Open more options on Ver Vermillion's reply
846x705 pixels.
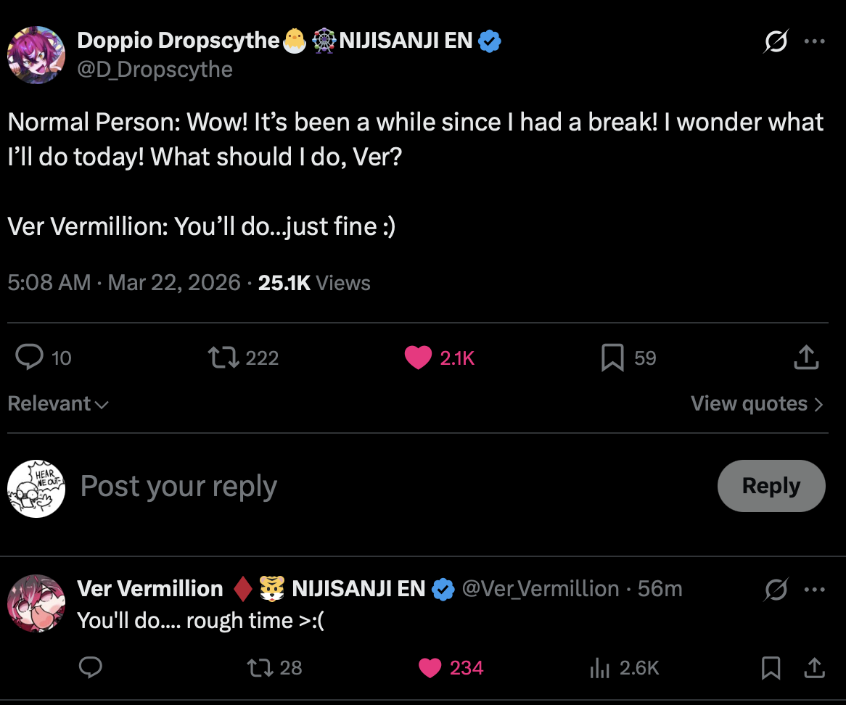[x=815, y=590]
